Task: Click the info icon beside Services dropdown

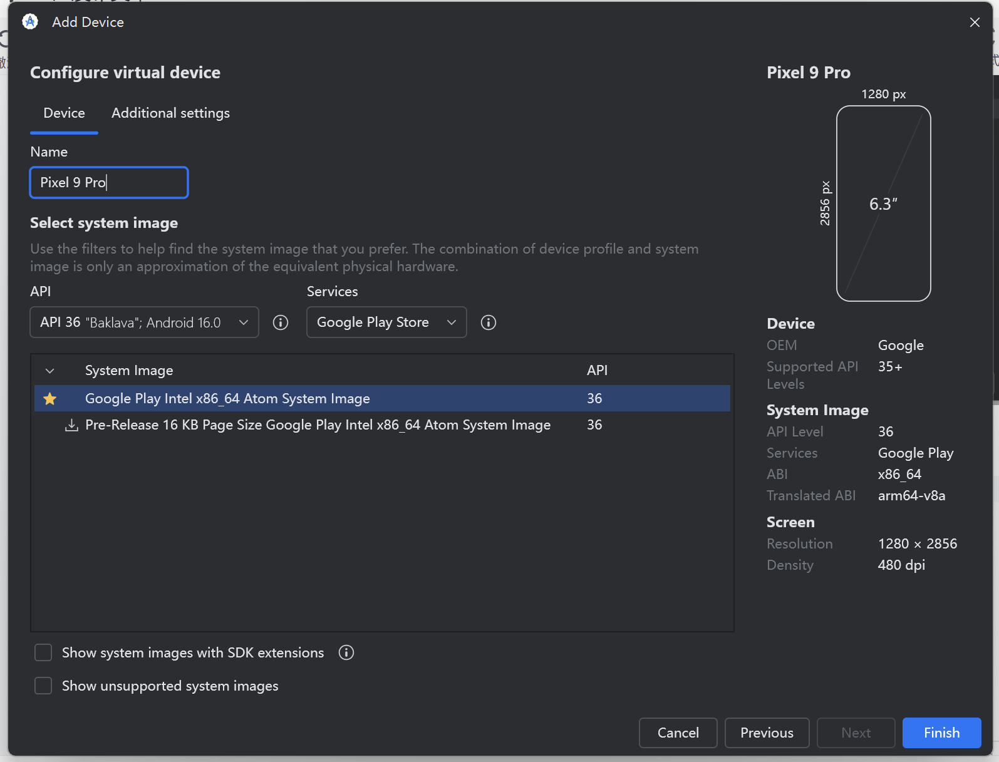Action: [489, 322]
